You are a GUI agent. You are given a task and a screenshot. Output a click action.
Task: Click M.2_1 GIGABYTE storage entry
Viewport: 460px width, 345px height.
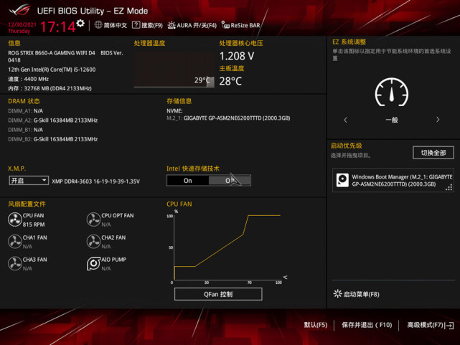pos(228,118)
